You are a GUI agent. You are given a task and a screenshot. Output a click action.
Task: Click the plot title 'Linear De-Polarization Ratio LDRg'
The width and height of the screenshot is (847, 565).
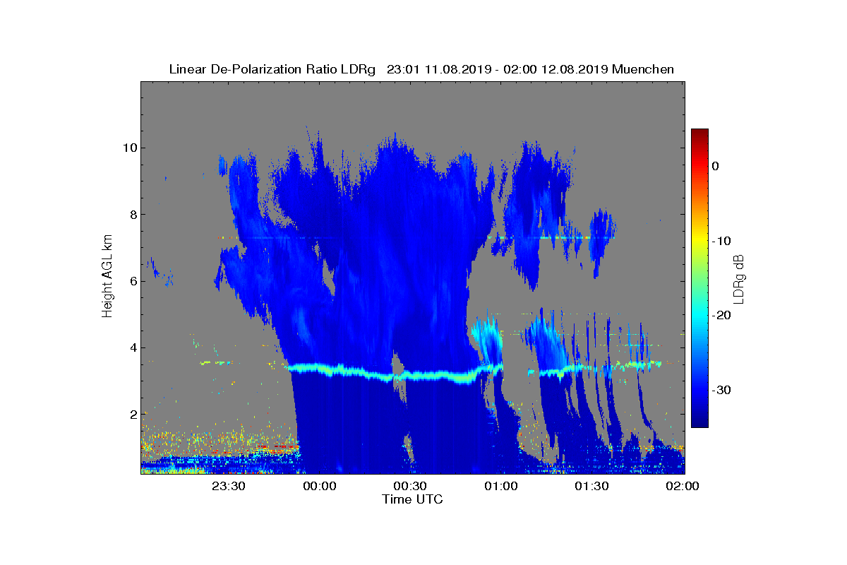pos(273,69)
